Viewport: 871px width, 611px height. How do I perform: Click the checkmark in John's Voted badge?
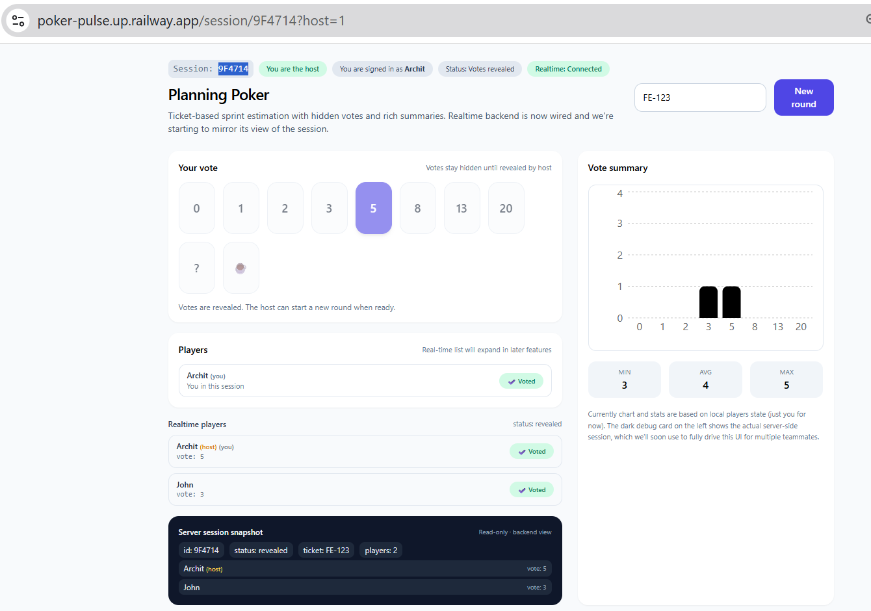(x=522, y=490)
